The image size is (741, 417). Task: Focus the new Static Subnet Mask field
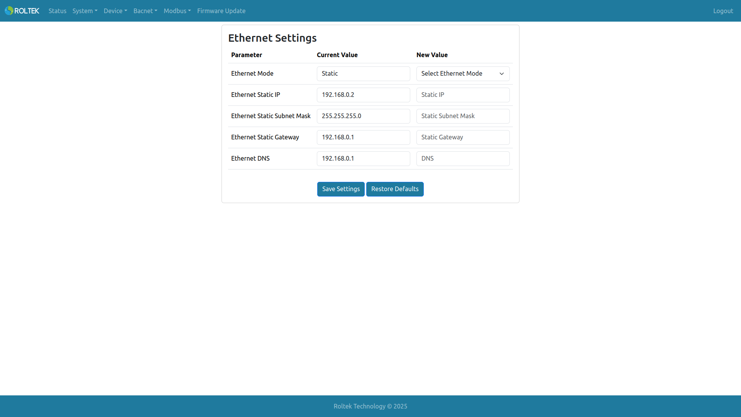[463, 116]
